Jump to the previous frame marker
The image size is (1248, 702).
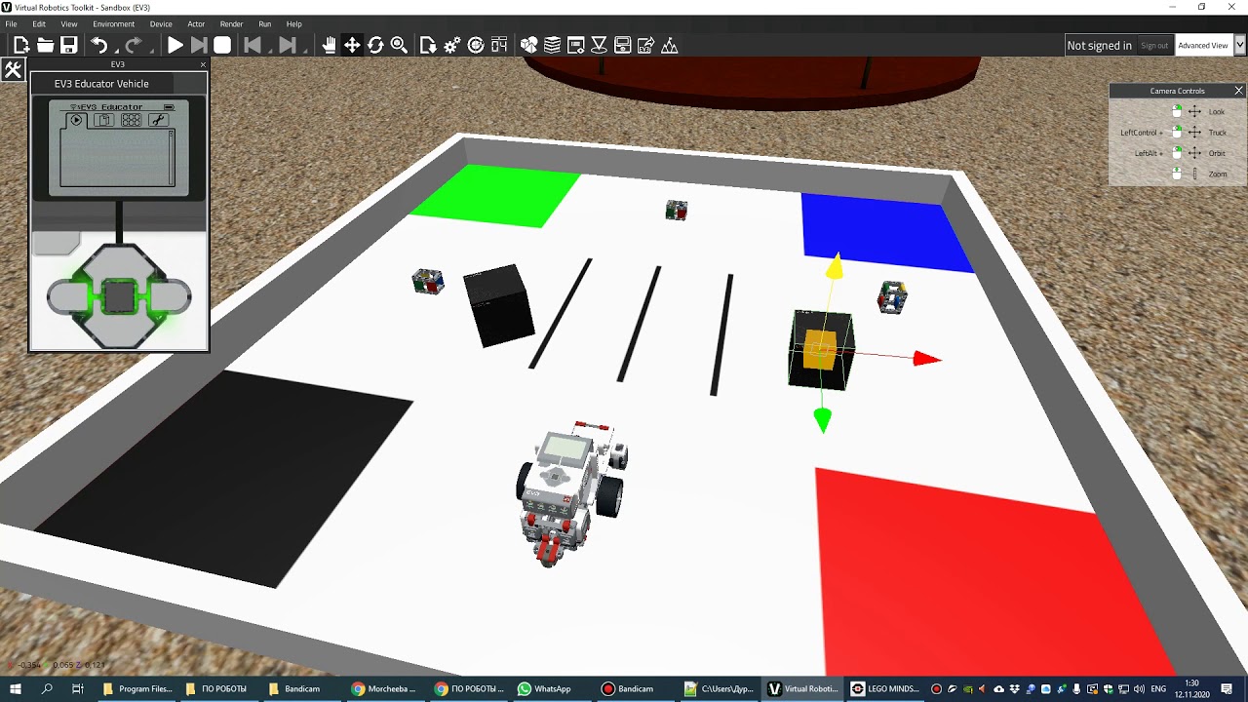point(253,45)
